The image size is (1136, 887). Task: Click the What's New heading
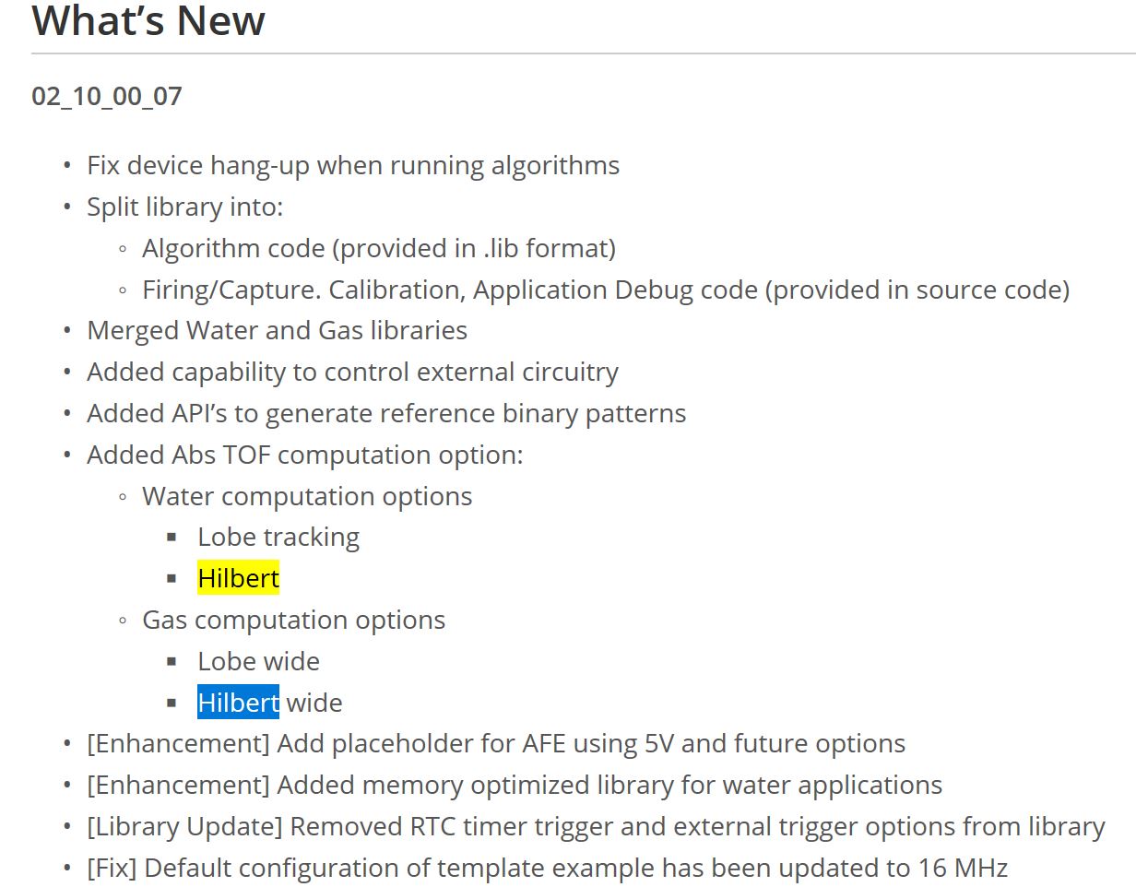pyautogui.click(x=148, y=20)
